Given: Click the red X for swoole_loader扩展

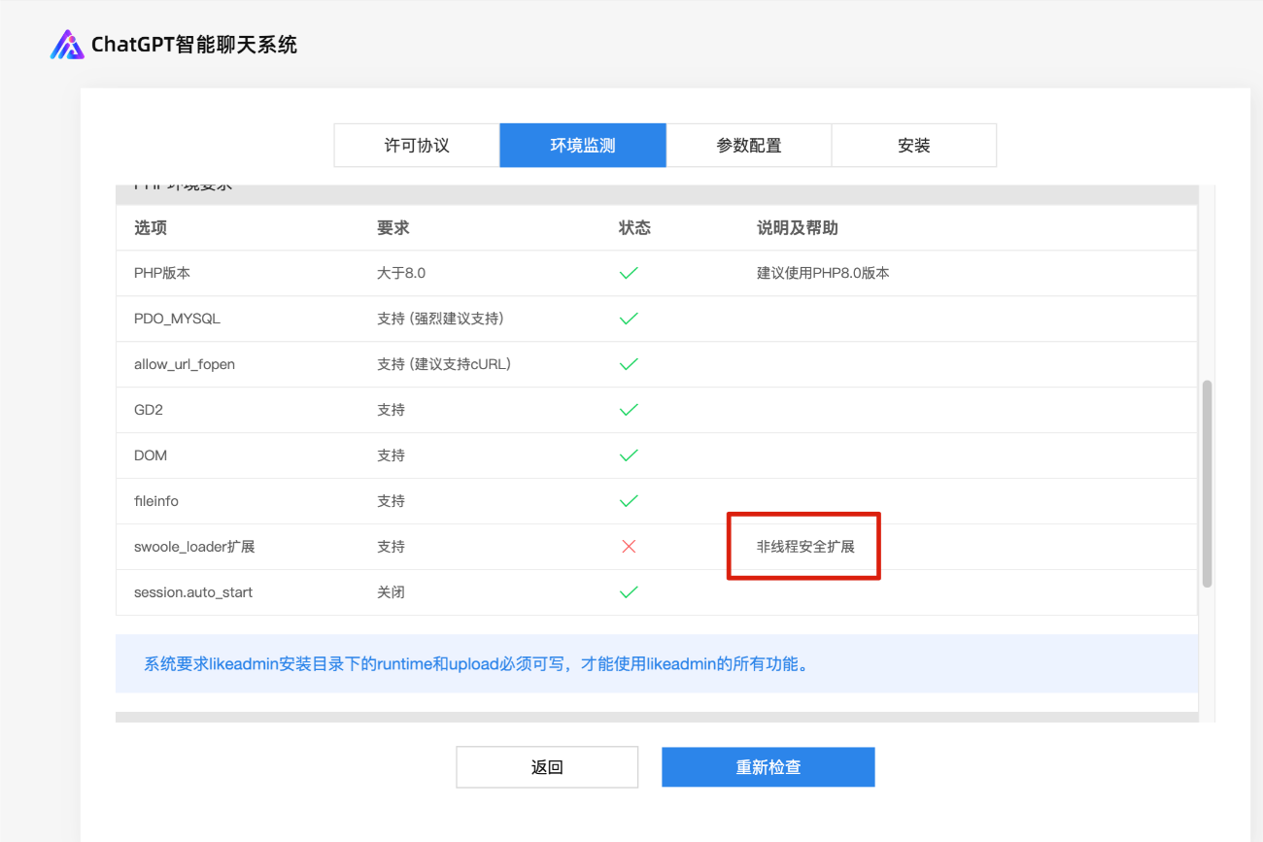Looking at the screenshot, I should (x=629, y=547).
